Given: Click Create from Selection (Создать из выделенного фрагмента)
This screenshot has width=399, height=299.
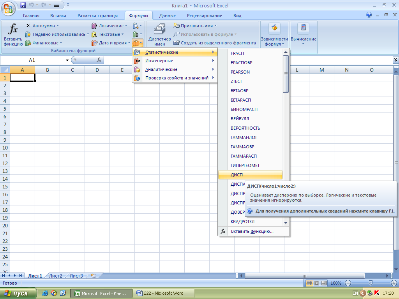Looking at the screenshot, I should (215, 43).
